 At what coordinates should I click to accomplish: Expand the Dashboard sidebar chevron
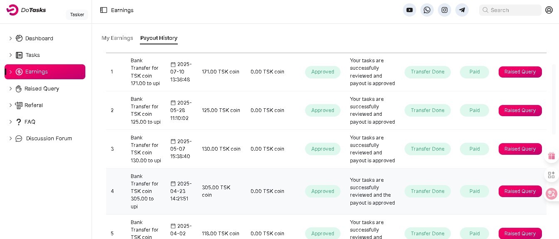tap(11, 38)
